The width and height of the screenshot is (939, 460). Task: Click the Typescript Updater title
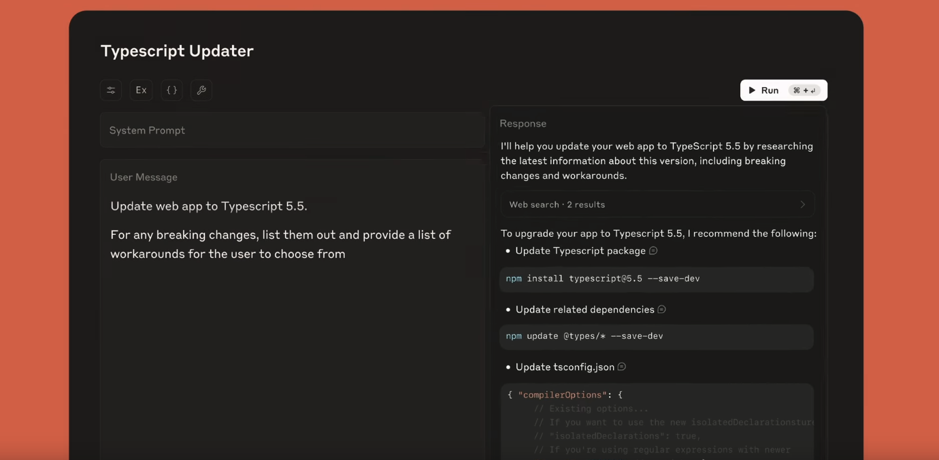[x=177, y=51]
